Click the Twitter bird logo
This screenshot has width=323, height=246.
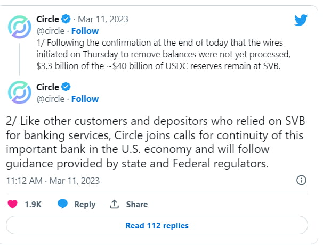[302, 21]
